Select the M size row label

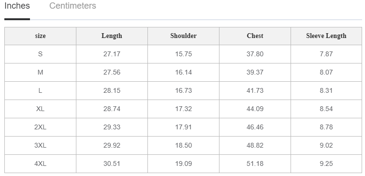[x=40, y=72]
